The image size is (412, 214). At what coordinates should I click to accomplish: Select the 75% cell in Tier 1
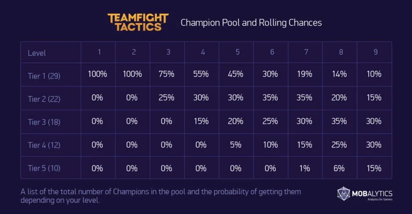(x=166, y=74)
